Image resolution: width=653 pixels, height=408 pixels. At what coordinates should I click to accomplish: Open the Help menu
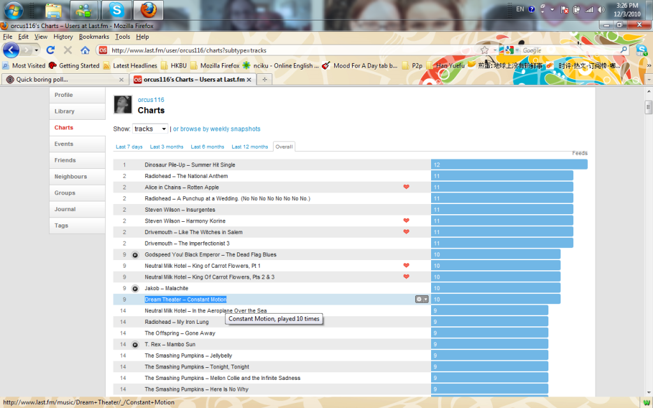pyautogui.click(x=142, y=36)
